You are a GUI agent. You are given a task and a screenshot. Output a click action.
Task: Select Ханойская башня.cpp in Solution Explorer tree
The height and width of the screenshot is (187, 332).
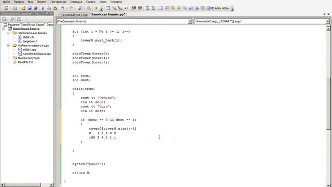click(37, 54)
